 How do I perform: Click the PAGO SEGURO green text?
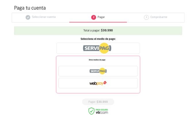tap(102, 110)
